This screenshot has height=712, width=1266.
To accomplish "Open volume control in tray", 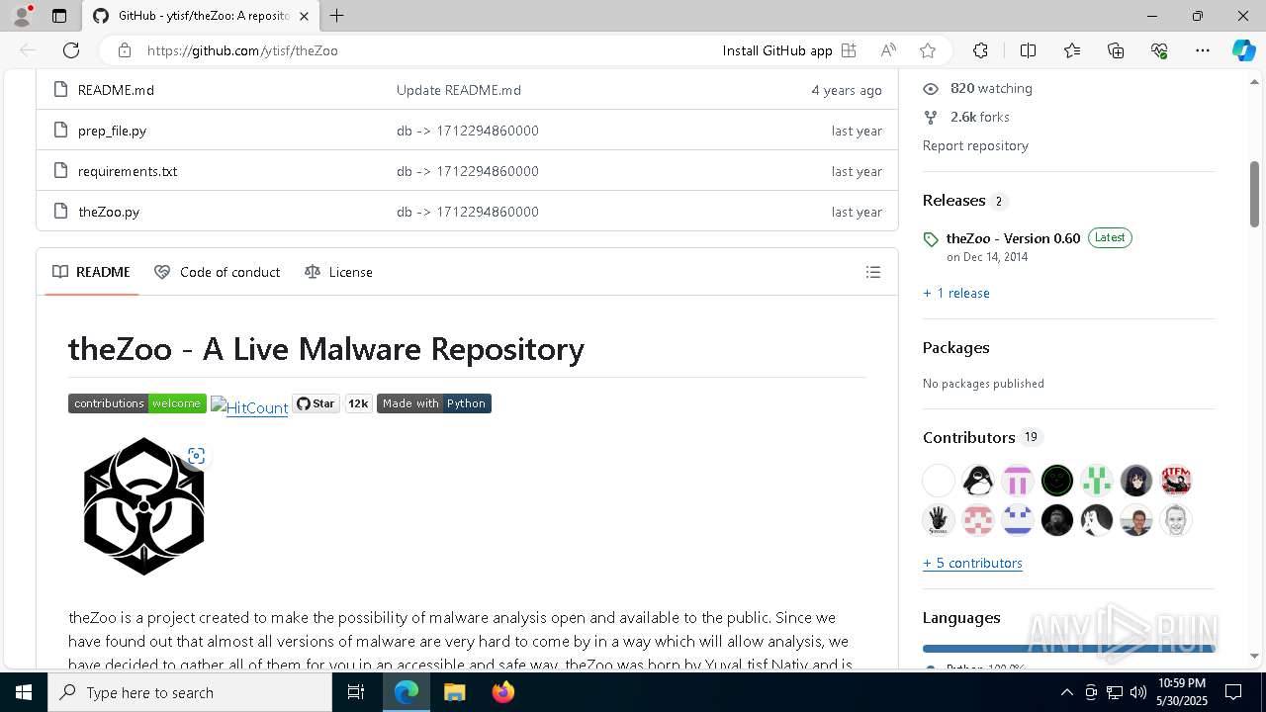I will click(x=1137, y=692).
